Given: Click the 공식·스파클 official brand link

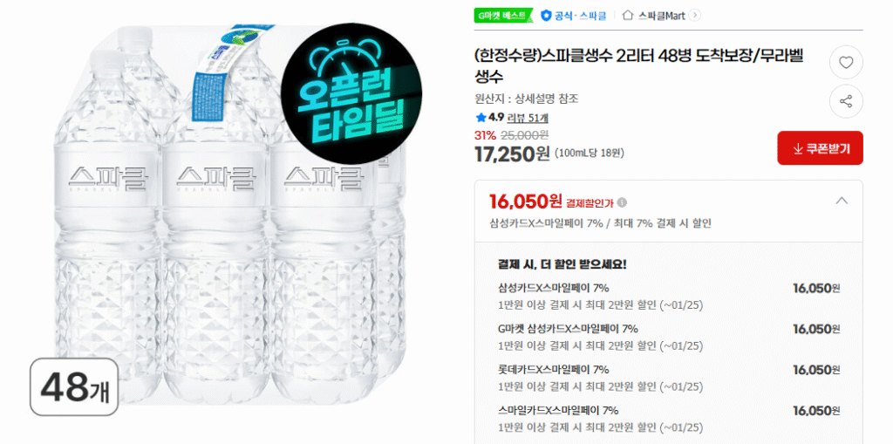Looking at the screenshot, I should click(580, 15).
